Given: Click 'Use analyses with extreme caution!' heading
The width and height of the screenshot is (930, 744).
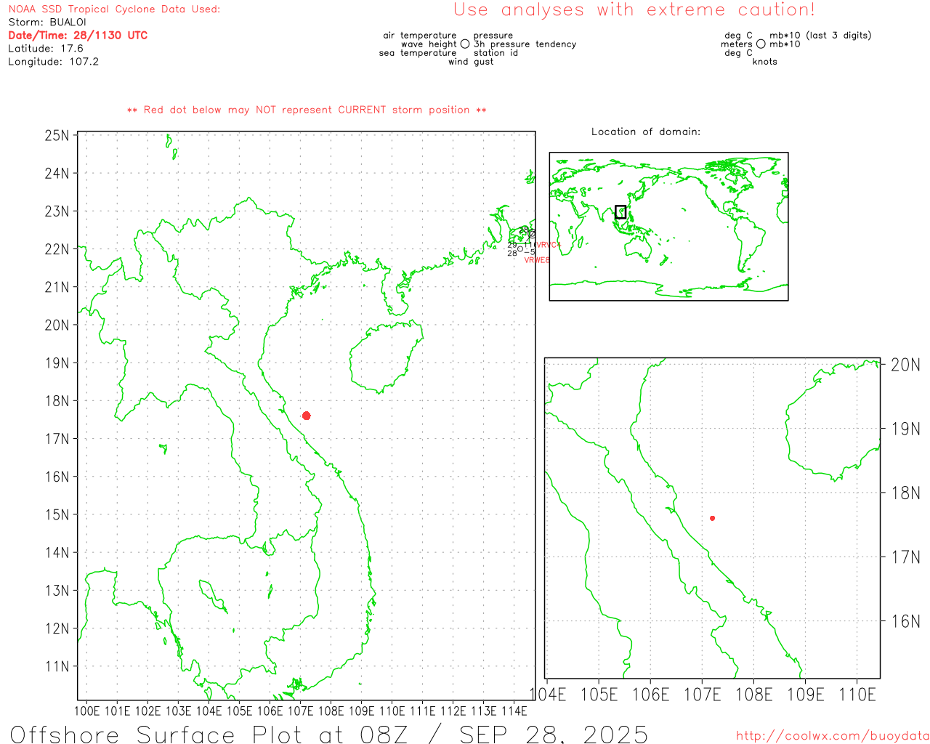Looking at the screenshot, I should click(634, 10).
